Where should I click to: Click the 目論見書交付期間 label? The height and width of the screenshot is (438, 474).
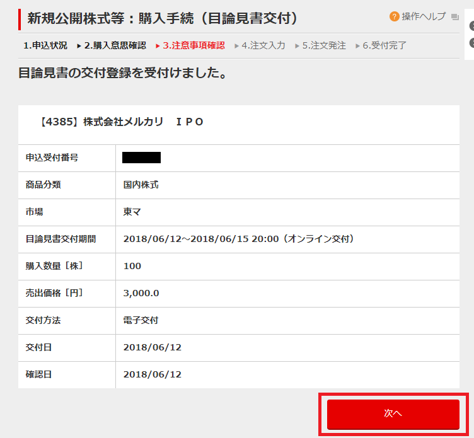click(61, 239)
